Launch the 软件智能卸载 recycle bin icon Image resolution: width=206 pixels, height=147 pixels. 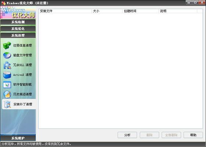tap(7, 85)
